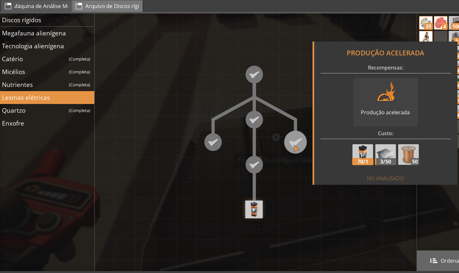Choose Micélios from the research list
Viewport: 459px width, 273px height.
click(47, 72)
